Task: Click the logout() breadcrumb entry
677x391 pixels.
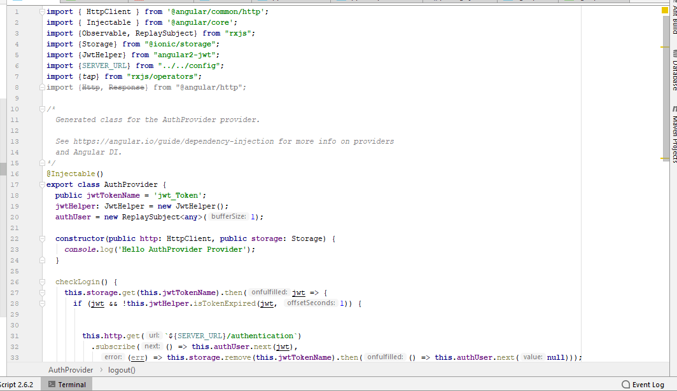Action: (121, 369)
